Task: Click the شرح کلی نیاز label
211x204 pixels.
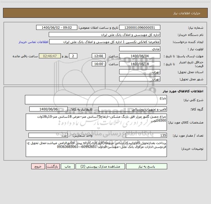Action: [x=193, y=100]
